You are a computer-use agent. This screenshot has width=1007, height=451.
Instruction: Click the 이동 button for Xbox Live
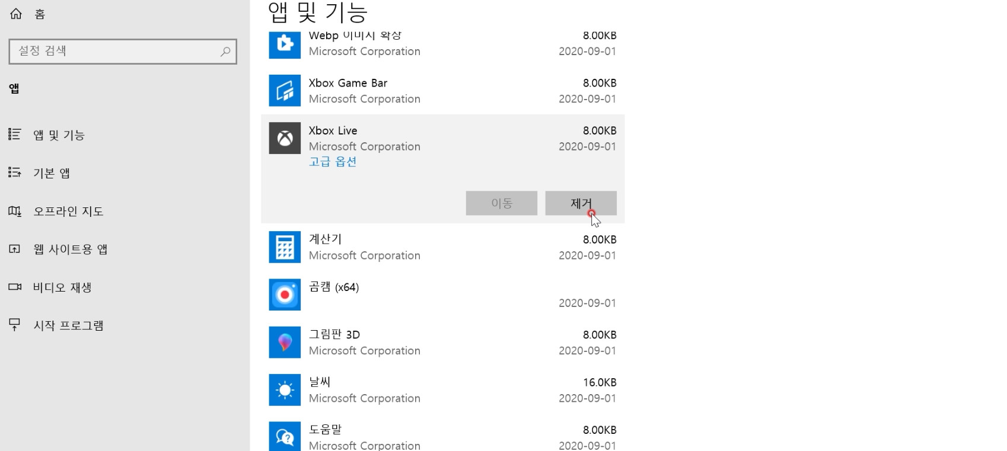click(x=502, y=203)
